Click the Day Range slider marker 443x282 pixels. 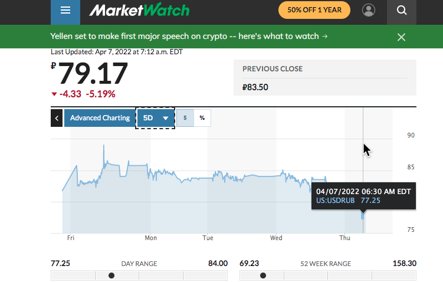[111, 276]
